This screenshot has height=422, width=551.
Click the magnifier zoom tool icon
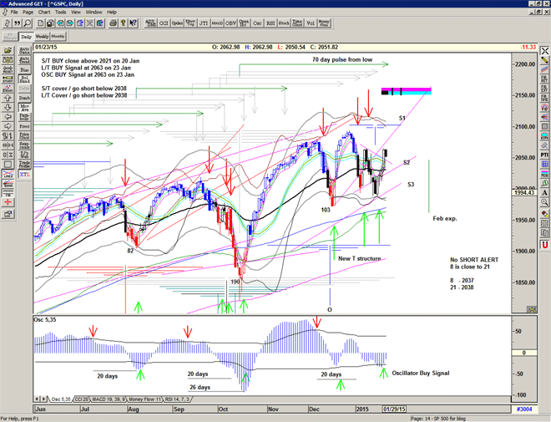click(25, 23)
